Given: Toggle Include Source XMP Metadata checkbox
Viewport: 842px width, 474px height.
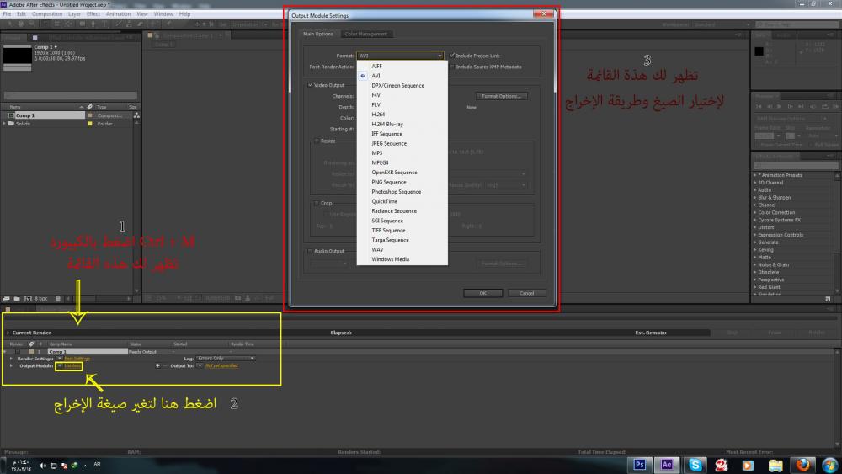Looking at the screenshot, I should (x=452, y=67).
